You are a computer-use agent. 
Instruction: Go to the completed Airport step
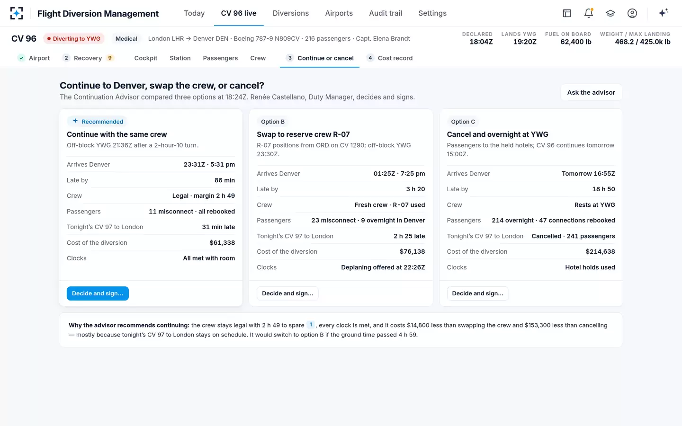pyautogui.click(x=34, y=58)
